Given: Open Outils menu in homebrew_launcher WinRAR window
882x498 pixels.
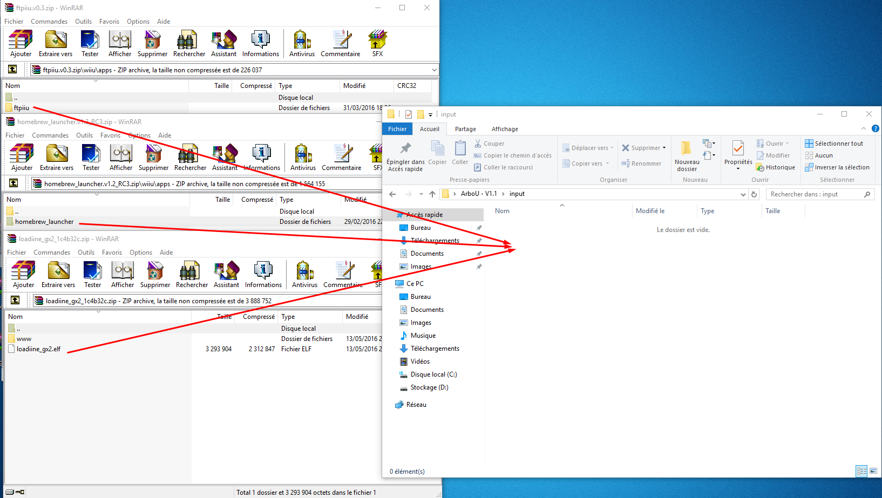Looking at the screenshot, I should point(84,135).
